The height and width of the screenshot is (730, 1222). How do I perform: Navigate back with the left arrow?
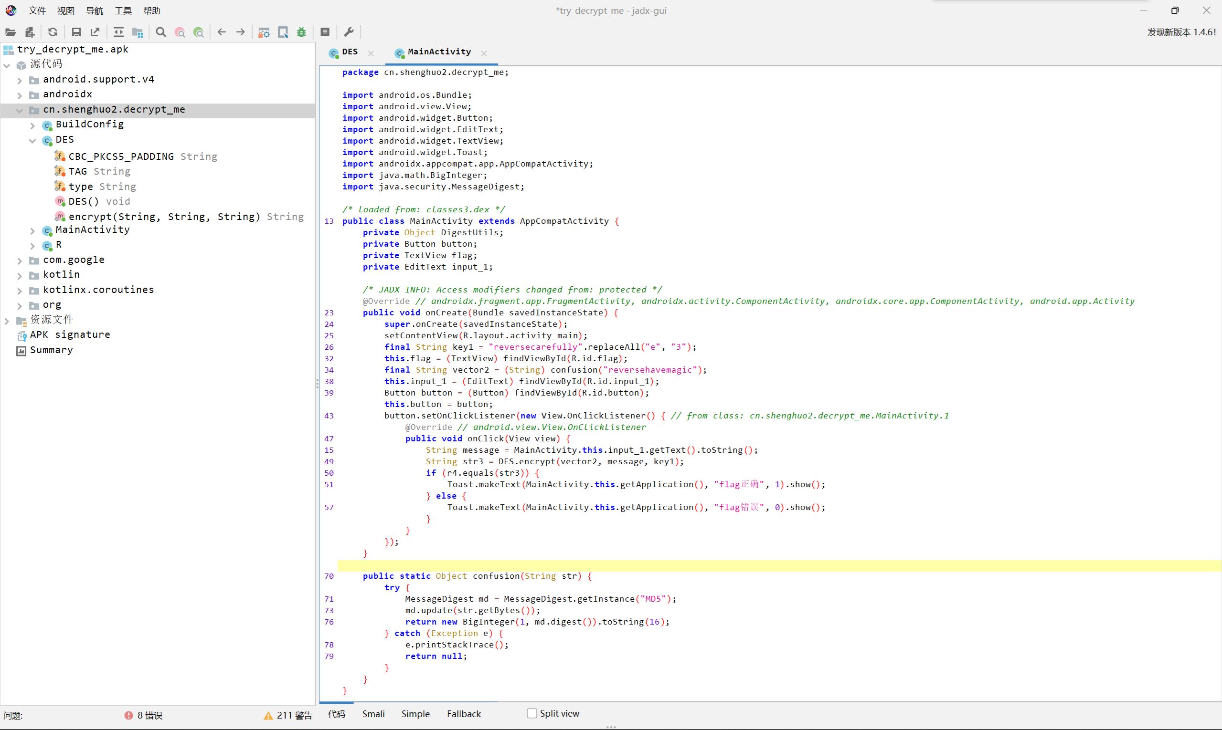click(x=222, y=32)
